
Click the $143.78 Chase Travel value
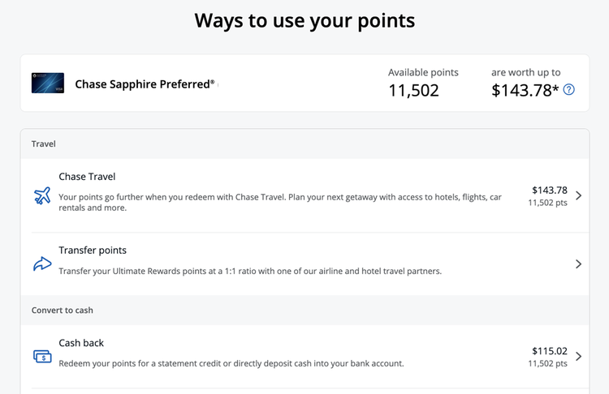(550, 190)
